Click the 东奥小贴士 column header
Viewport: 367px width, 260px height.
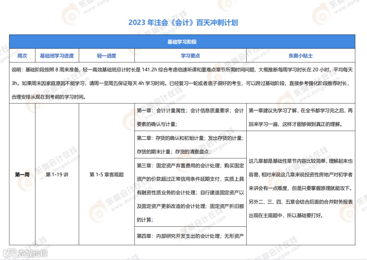pos(301,56)
